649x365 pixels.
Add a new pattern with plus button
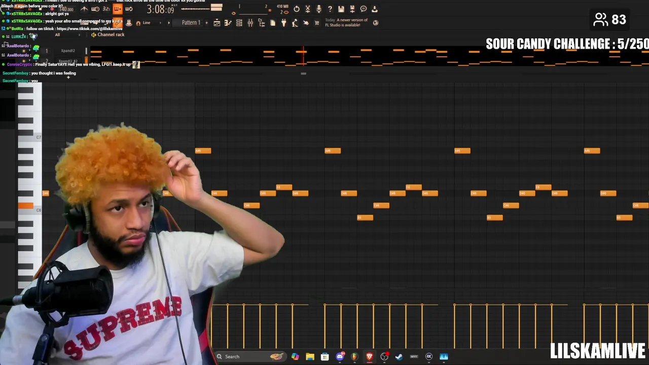tap(206, 23)
